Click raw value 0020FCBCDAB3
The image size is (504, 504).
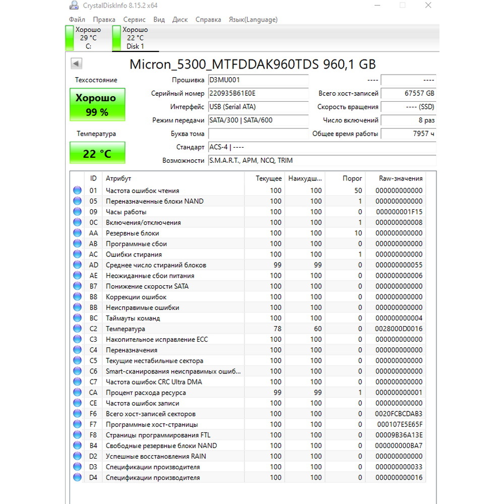(x=399, y=414)
